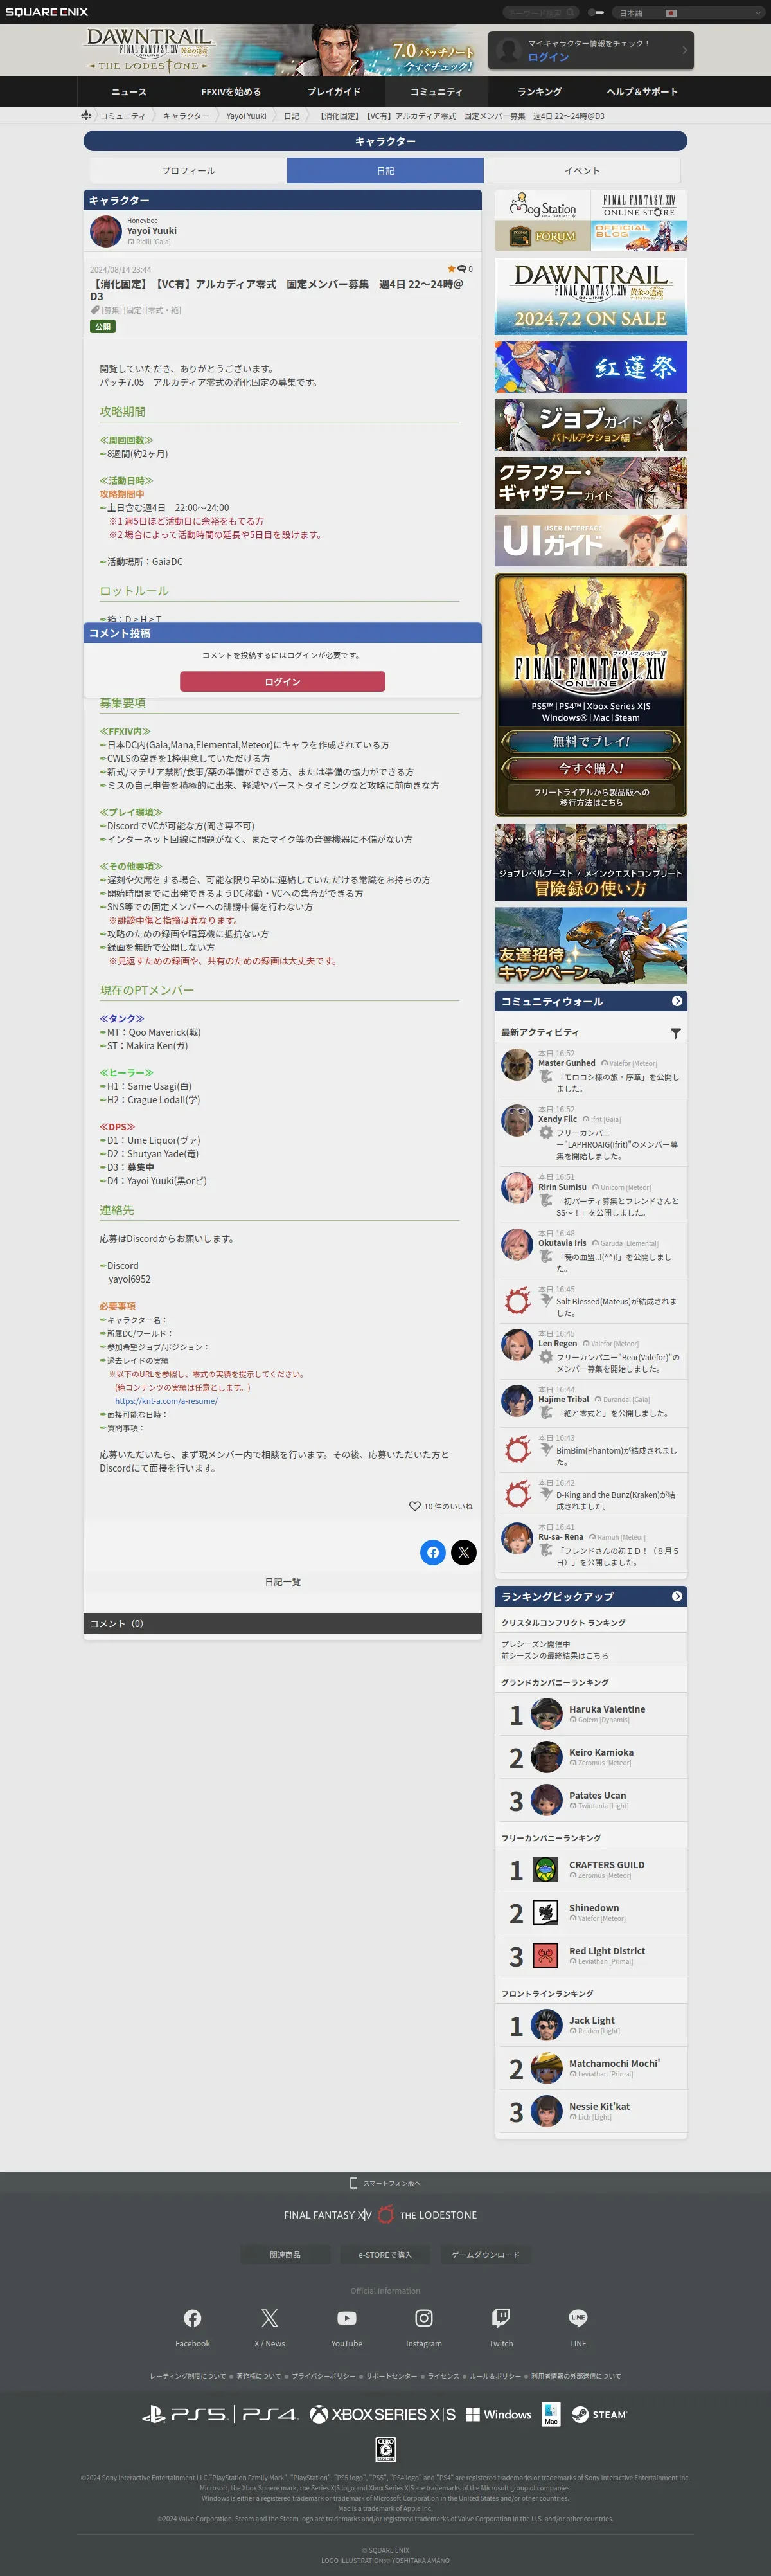Screen dimensions: 771x2576
Task: Click Jack Light frontline ranking avatar
Action: click(x=546, y=2025)
